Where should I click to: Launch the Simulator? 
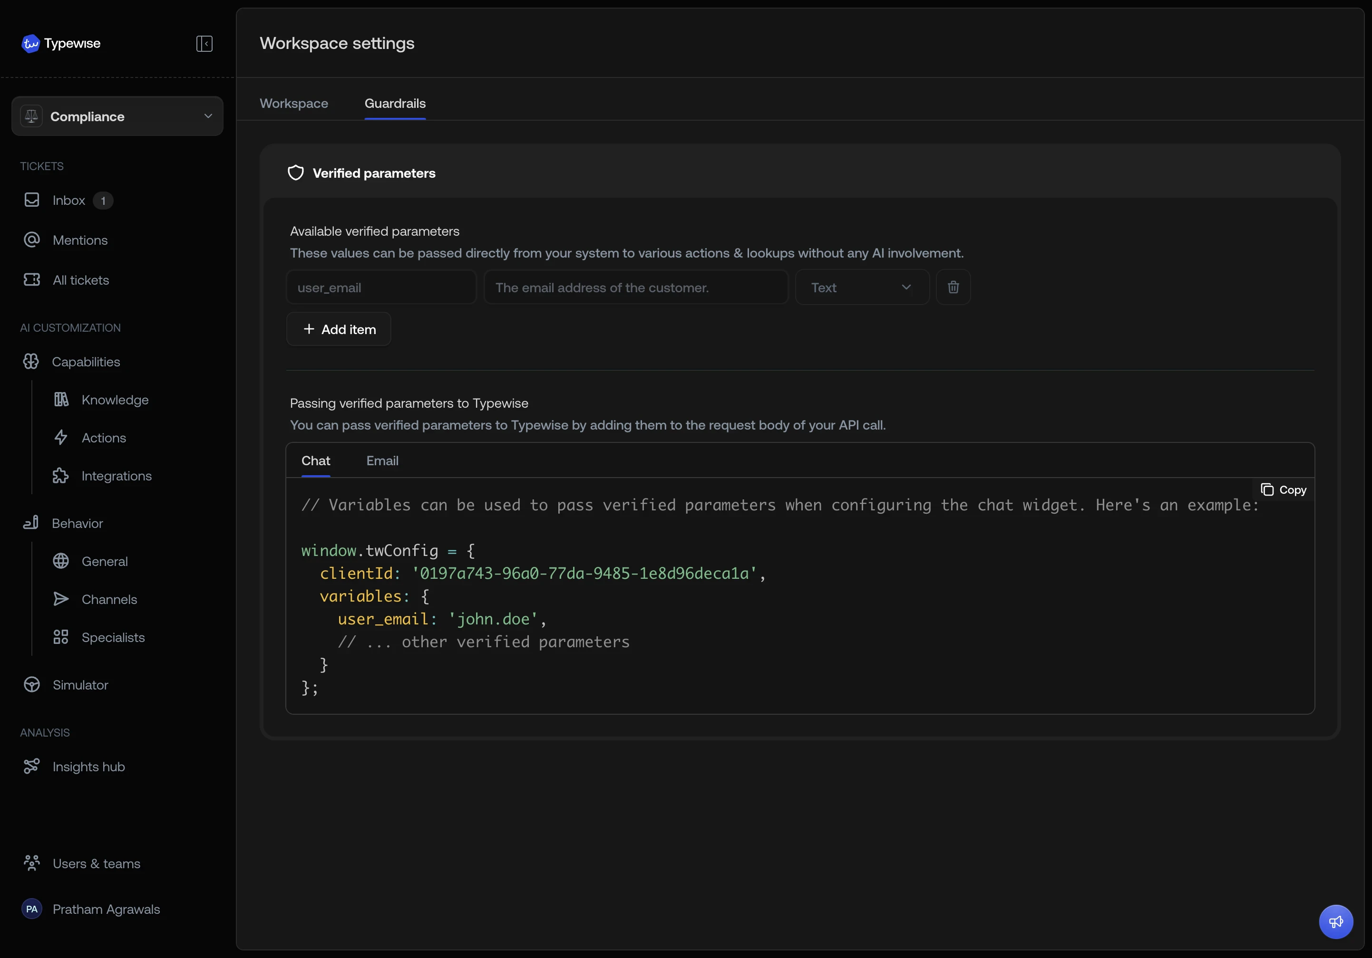tap(79, 684)
